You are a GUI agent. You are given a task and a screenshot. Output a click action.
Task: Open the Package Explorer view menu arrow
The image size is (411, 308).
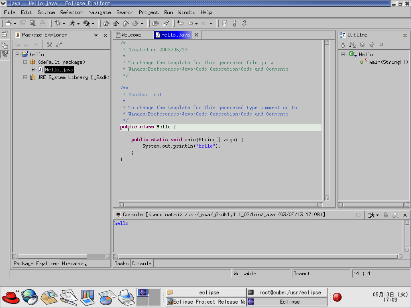click(96, 35)
